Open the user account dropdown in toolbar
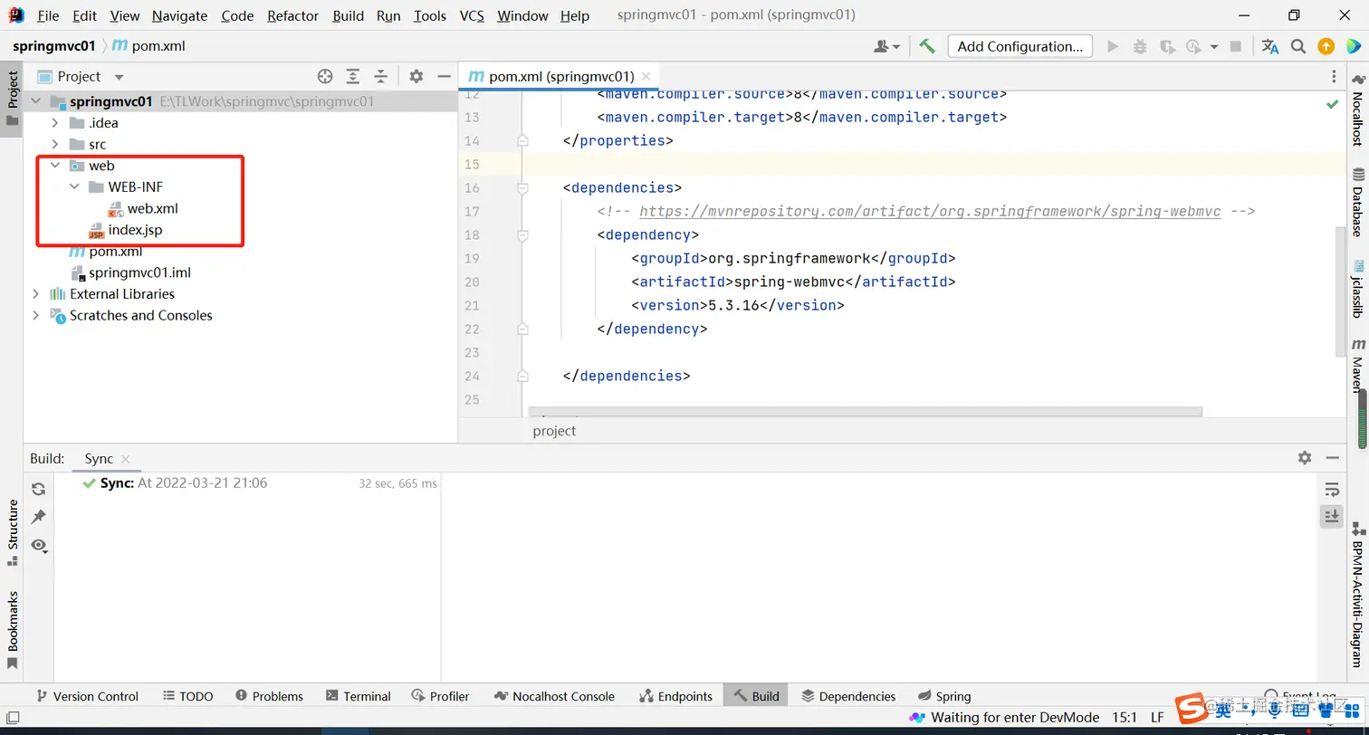This screenshot has width=1369, height=735. click(886, 46)
